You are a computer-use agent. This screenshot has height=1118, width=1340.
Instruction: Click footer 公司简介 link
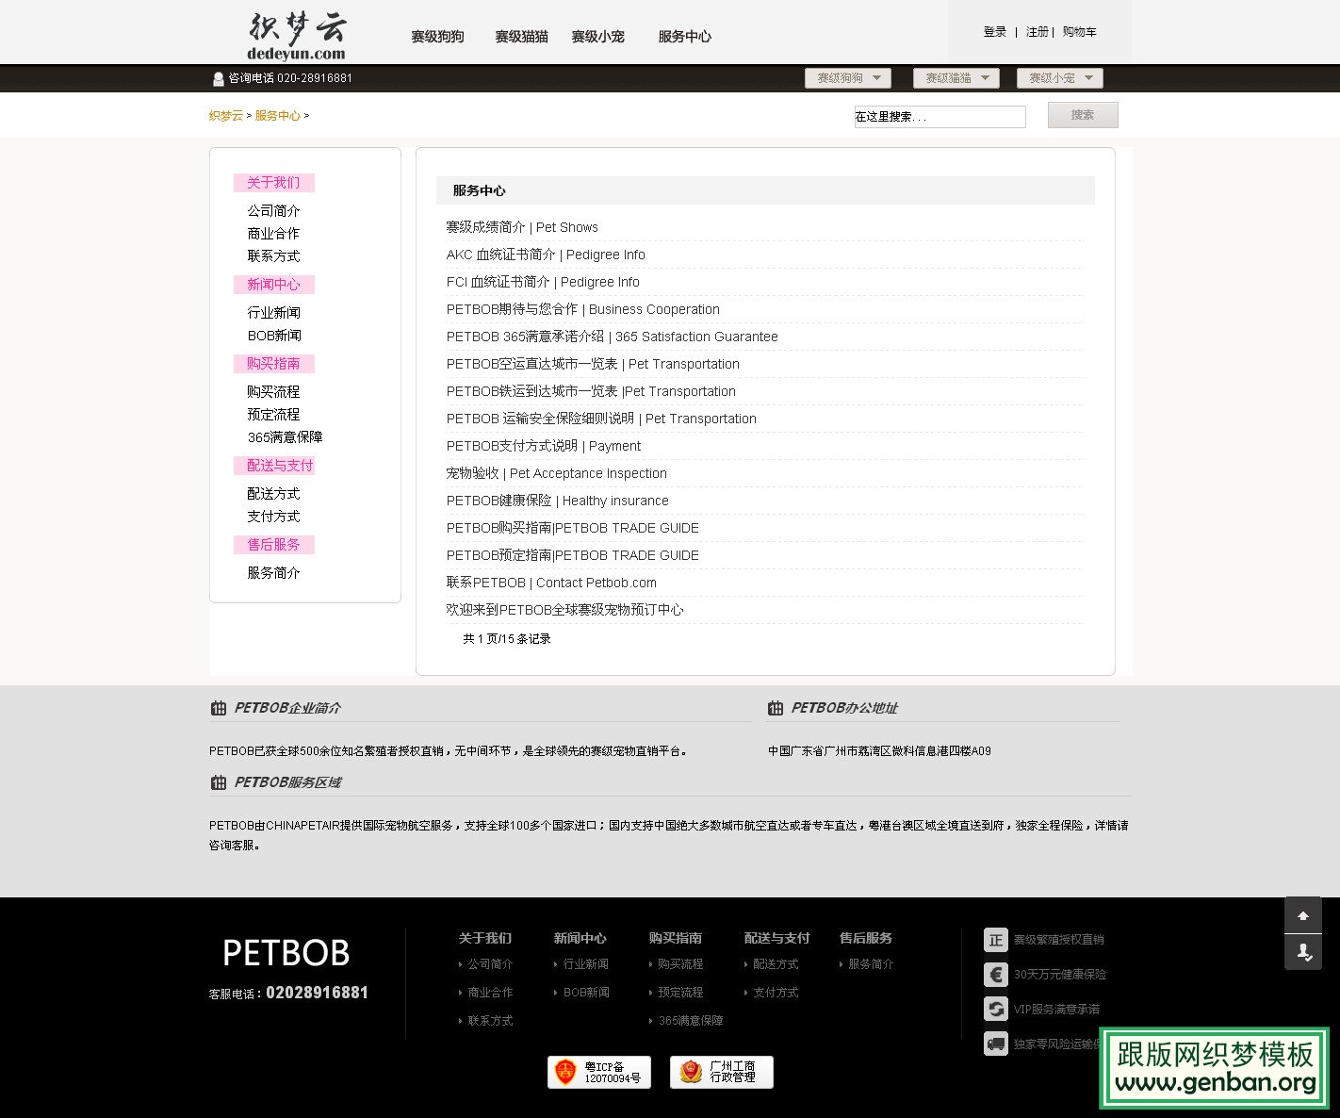(490, 964)
